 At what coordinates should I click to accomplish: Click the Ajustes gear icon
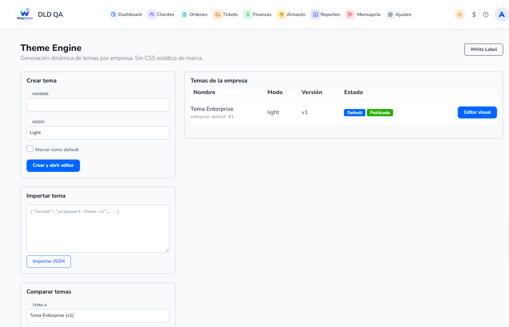point(390,15)
